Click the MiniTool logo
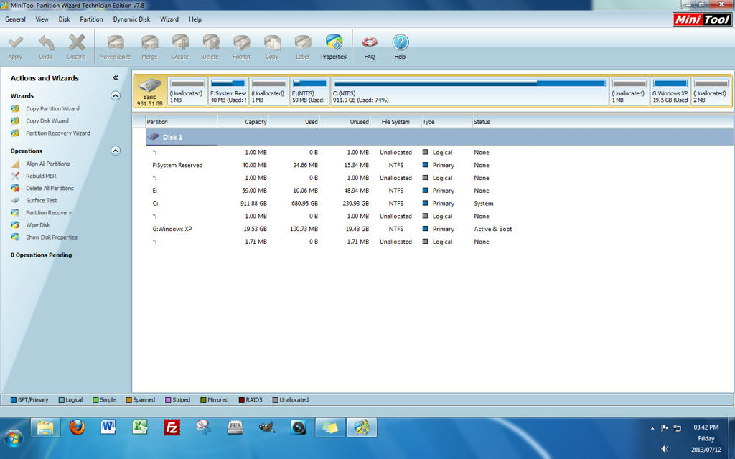This screenshot has width=735, height=459. click(702, 19)
